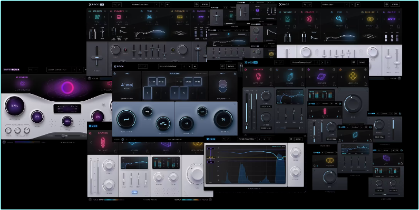The height and width of the screenshot is (210, 419).
Task: Click the upper white knob in X Rider
Action: click(296, 152)
